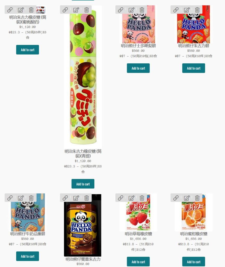This screenshot has width=225, height=267.
Task: Add 明治草莓橡皮糖 to cart
Action: pos(138,262)
